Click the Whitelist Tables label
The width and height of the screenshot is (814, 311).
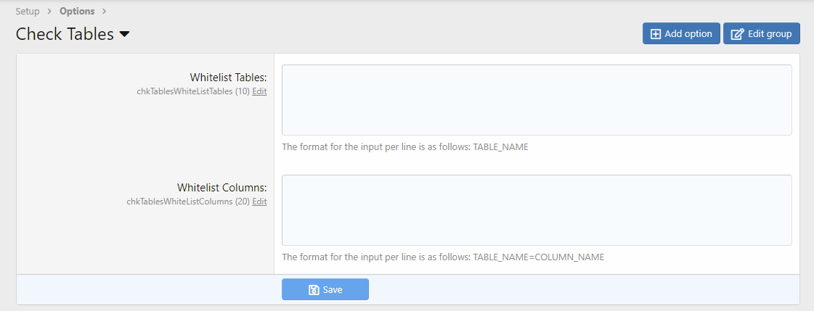pyautogui.click(x=229, y=78)
